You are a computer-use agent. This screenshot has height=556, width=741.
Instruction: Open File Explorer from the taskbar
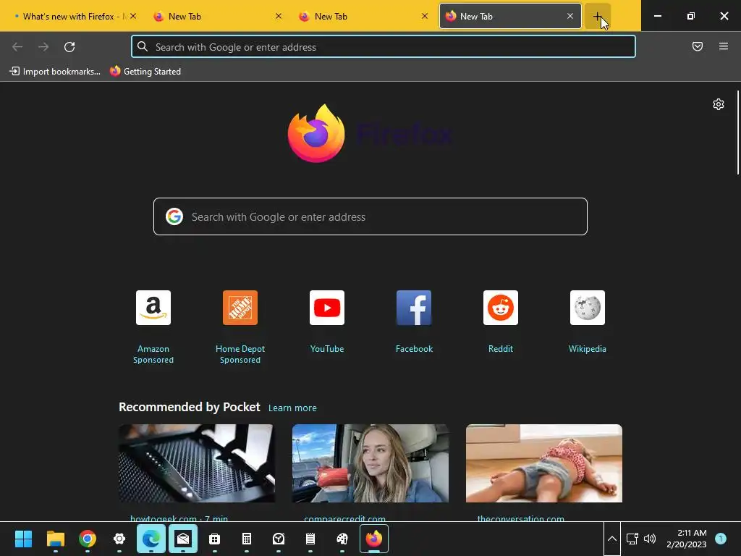click(x=55, y=539)
